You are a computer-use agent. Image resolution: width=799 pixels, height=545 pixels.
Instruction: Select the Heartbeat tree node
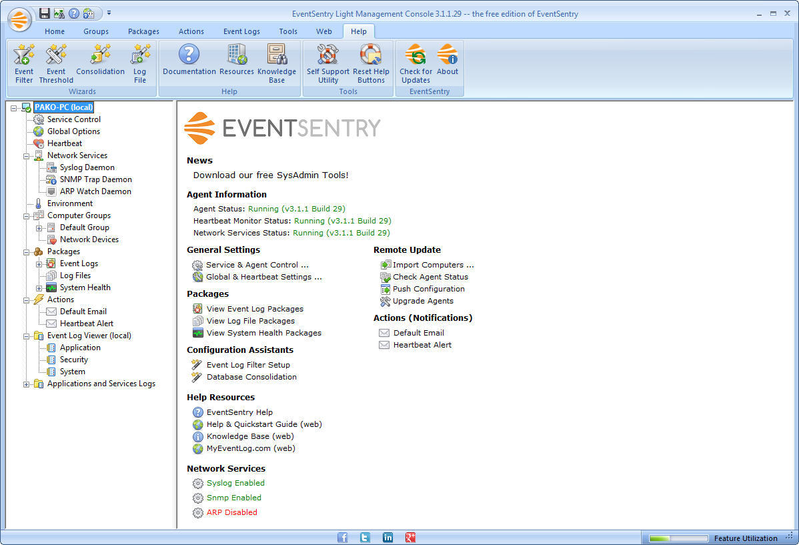point(64,143)
